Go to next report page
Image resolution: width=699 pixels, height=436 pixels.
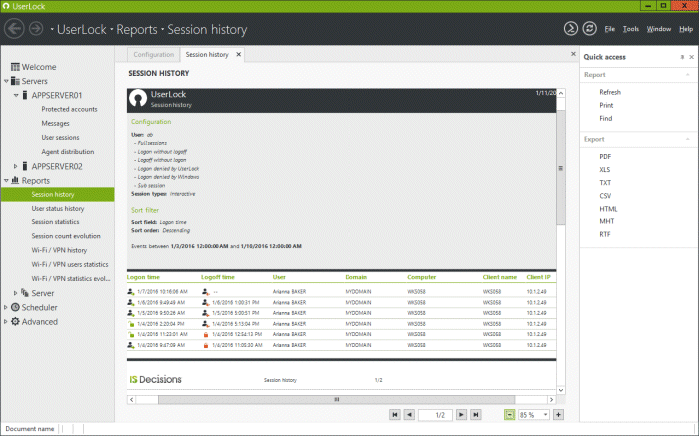462,414
